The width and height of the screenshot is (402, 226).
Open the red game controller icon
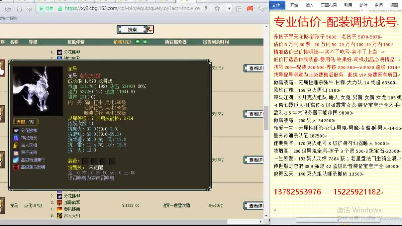pyautogui.click(x=250, y=8)
